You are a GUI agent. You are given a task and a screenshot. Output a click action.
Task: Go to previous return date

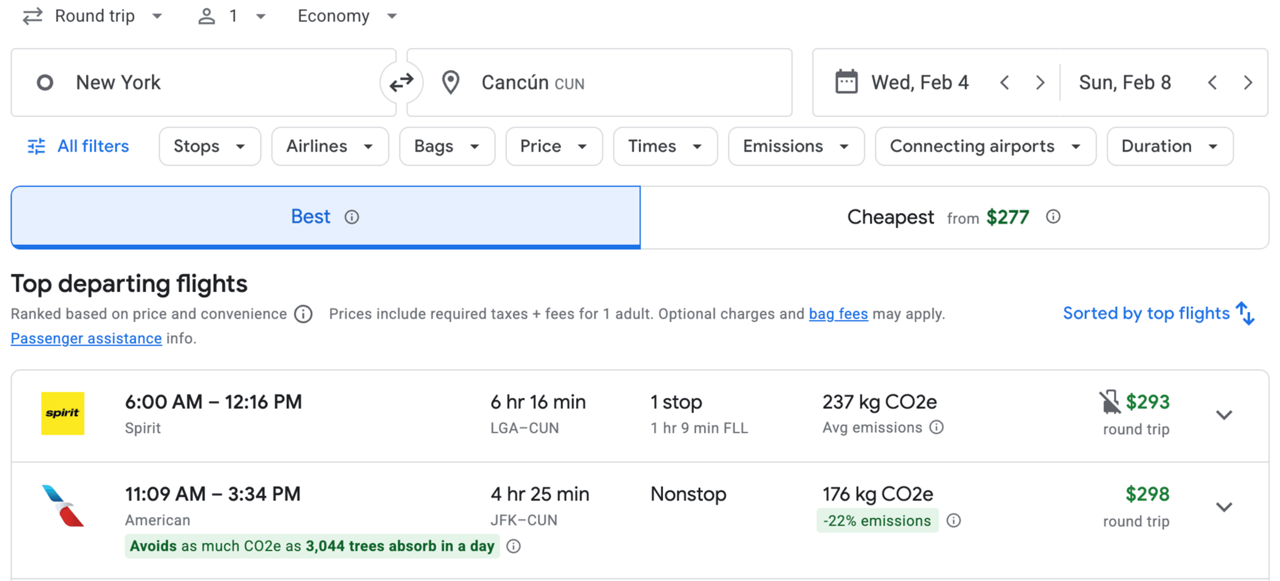click(1212, 82)
